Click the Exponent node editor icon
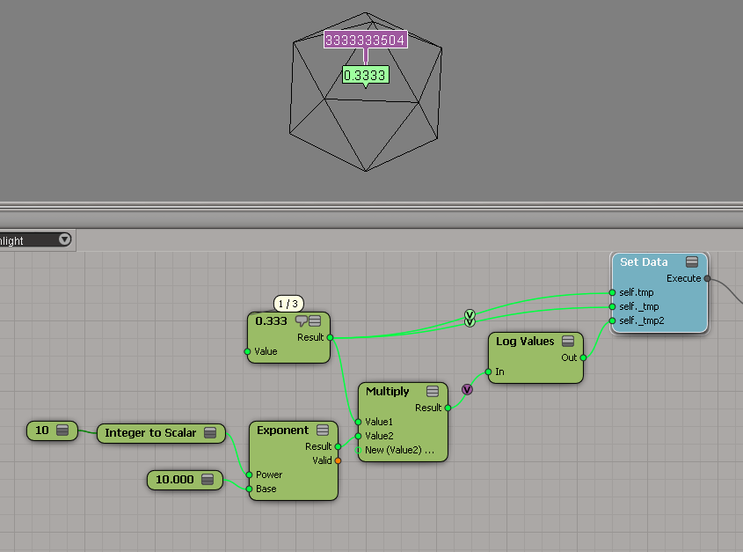Screen dimensions: 743x552 323,431
